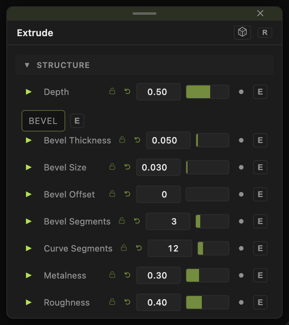Image resolution: width=289 pixels, height=325 pixels.
Task: Click the Bevel Segments value field
Action: point(168,221)
